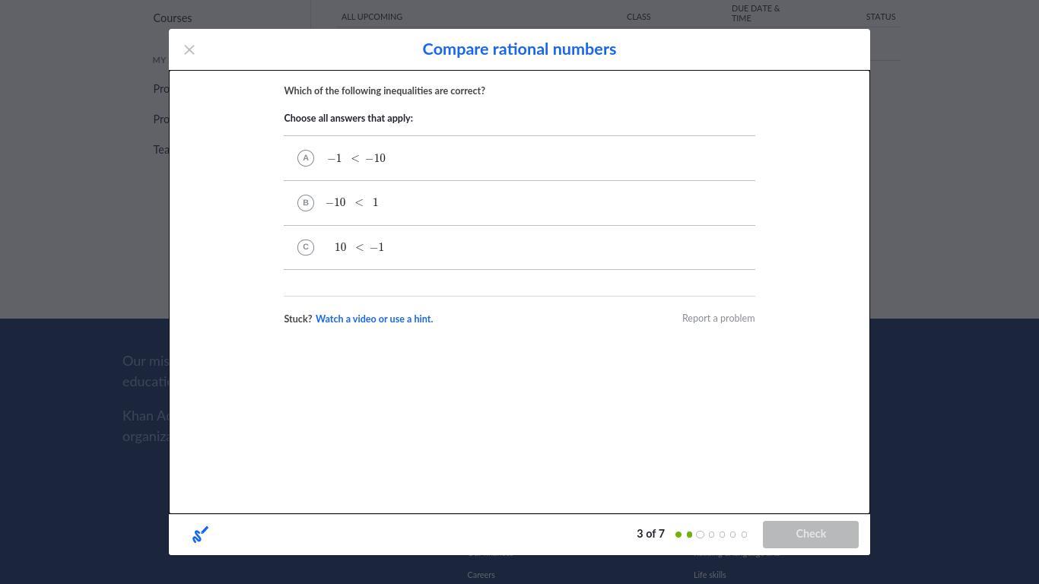
Task: Select answer C: 10 < −1
Action: click(519, 247)
